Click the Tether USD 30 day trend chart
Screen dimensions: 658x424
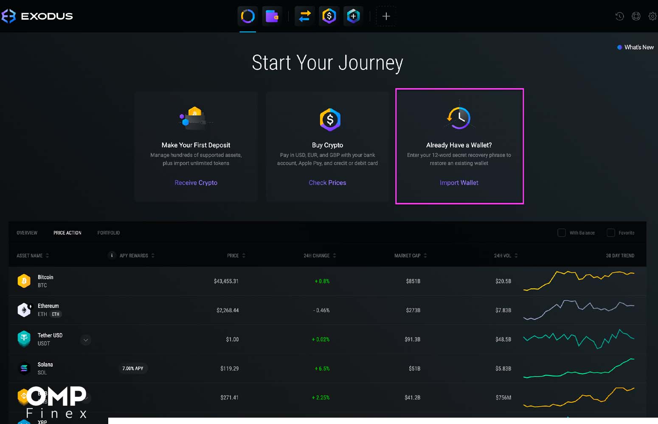579,339
